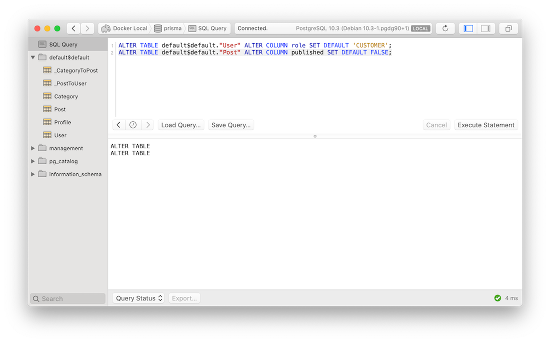Select the _CategoryToPost table
This screenshot has height=343, width=550.
coord(70,70)
